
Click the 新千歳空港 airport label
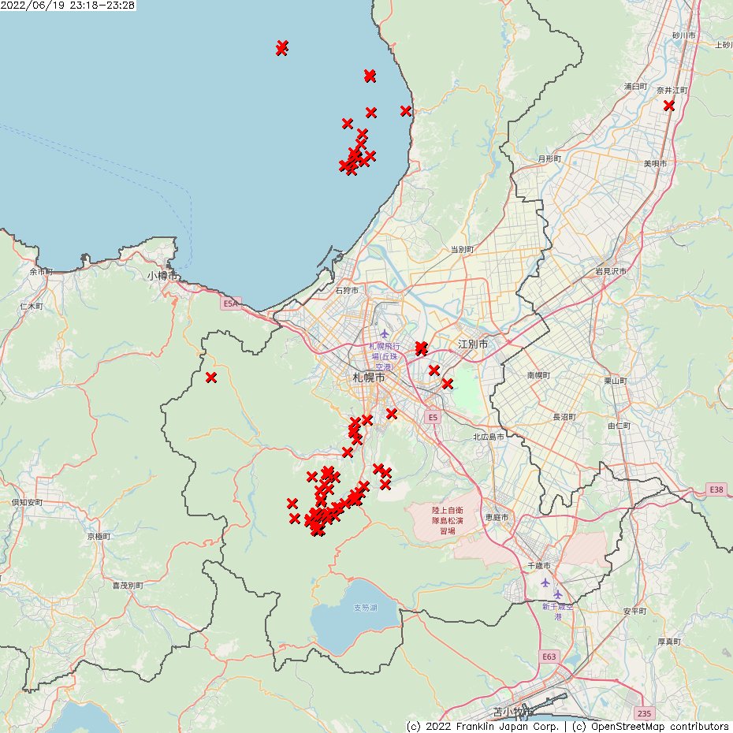[x=558, y=612]
